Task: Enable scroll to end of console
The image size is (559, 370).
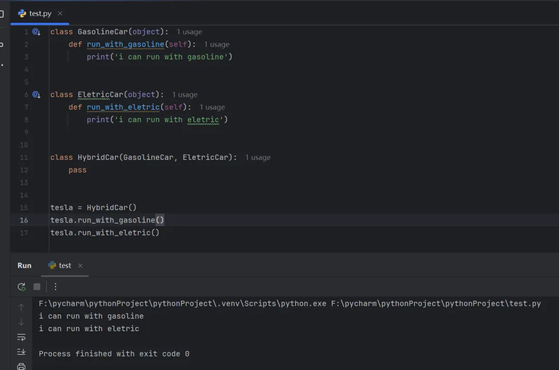Action: pos(21,352)
